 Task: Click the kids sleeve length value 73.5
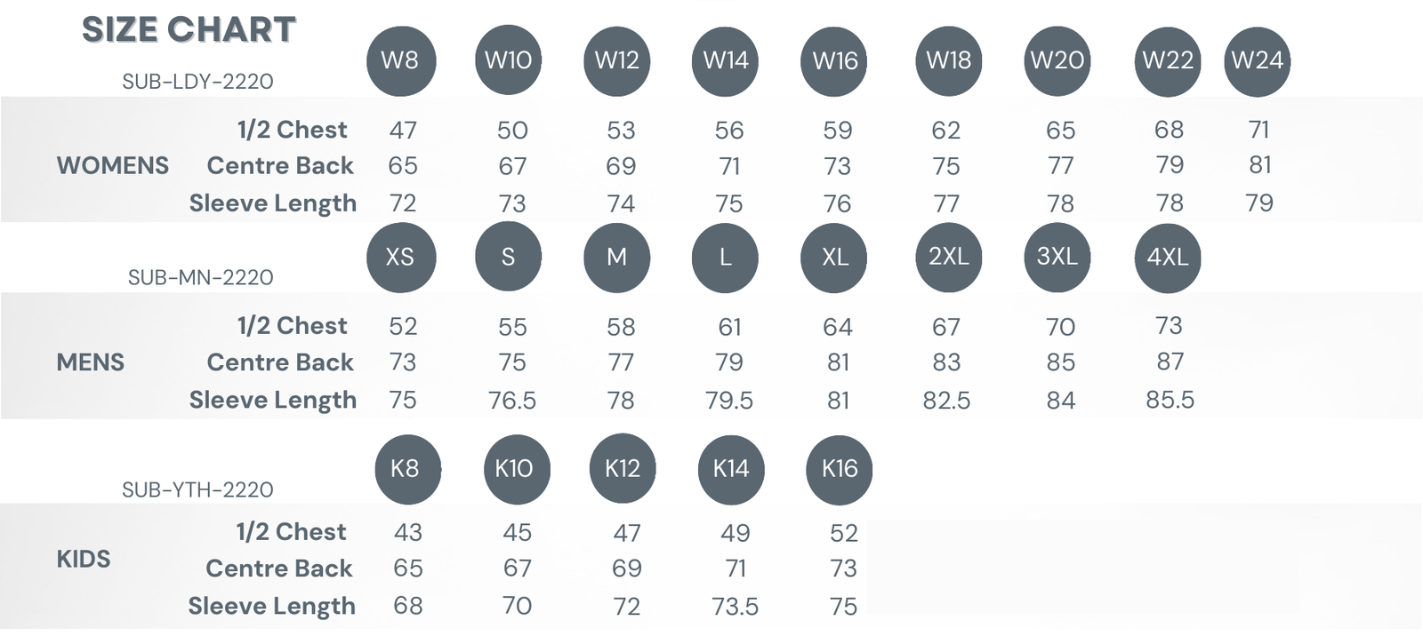(735, 607)
